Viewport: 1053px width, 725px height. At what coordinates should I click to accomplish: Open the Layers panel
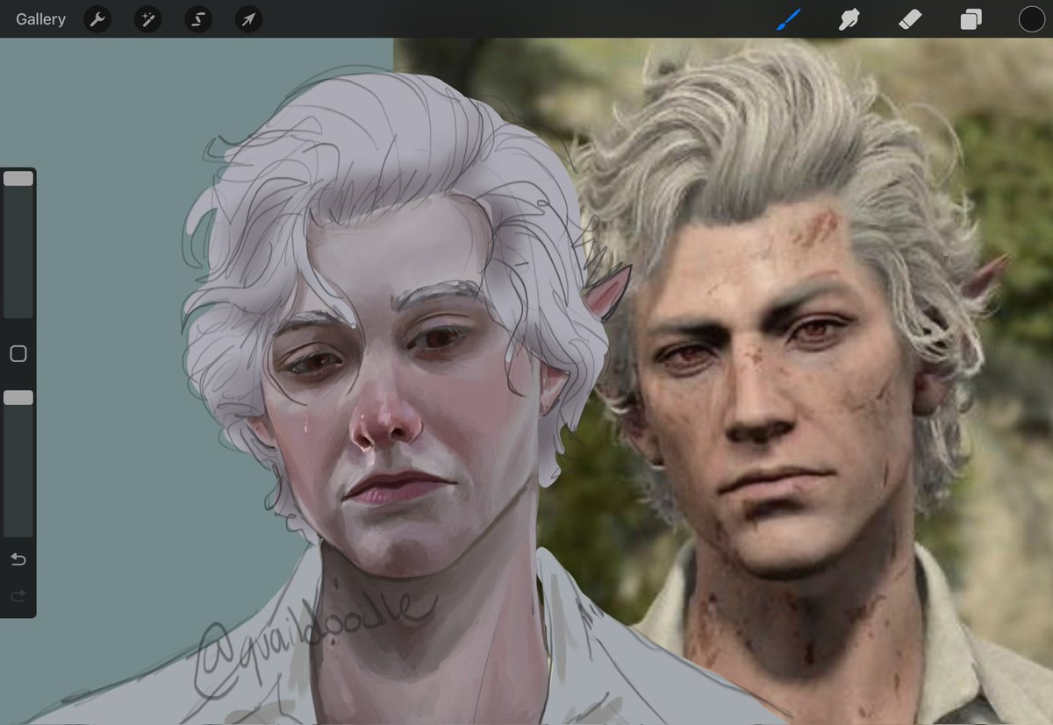click(x=971, y=19)
